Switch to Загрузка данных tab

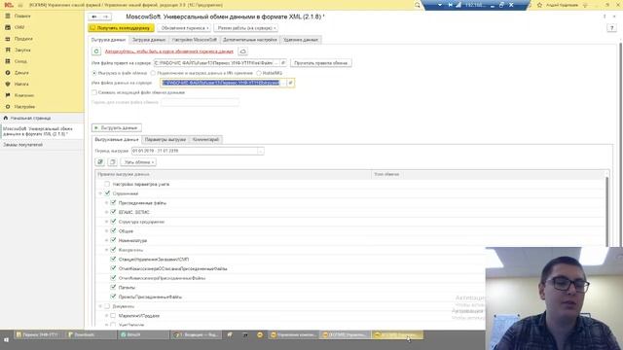pos(149,40)
